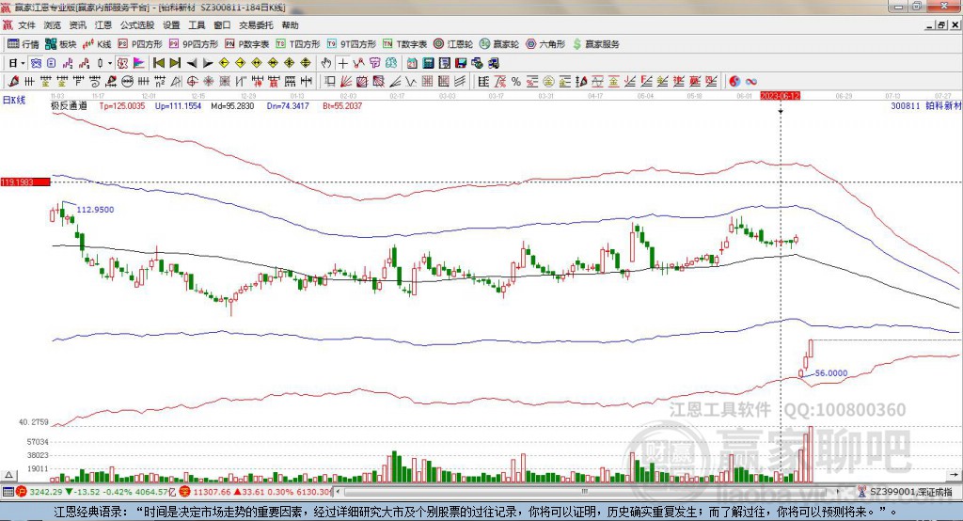Open the T四方形 tool
The height and width of the screenshot is (521, 963).
coord(298,44)
